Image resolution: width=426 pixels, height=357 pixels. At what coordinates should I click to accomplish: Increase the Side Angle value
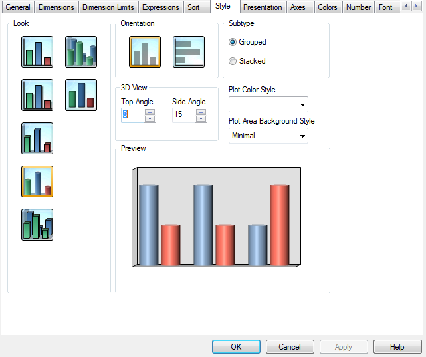201,112
